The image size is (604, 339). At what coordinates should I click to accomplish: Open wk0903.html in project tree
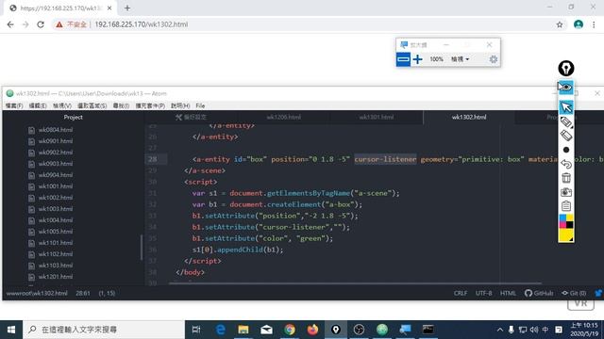pyautogui.click(x=55, y=164)
